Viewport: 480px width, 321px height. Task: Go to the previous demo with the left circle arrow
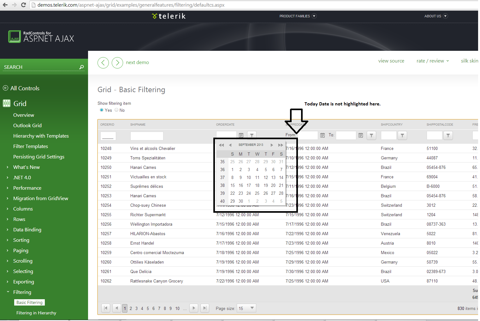pos(103,63)
